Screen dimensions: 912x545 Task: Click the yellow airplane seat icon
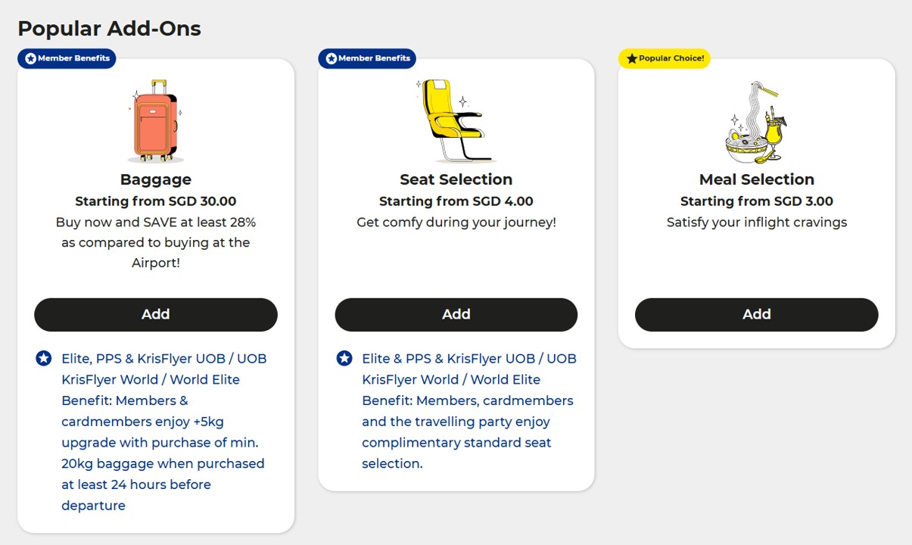[454, 121]
